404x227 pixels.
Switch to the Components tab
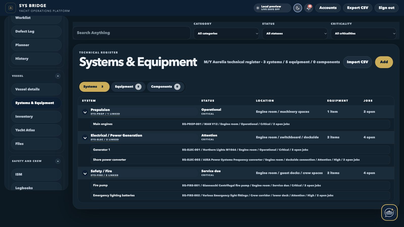pos(166,87)
